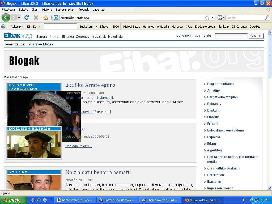Expand the address bar URL history dropdown
Screen dimensions: 272x204
pos(212,18)
